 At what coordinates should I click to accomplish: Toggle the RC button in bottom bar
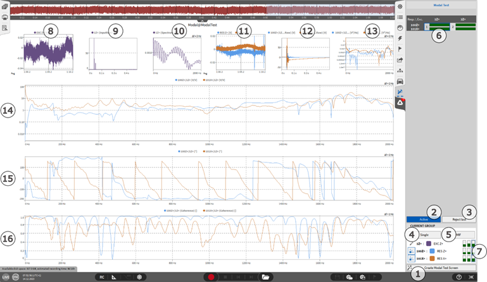click(101, 277)
